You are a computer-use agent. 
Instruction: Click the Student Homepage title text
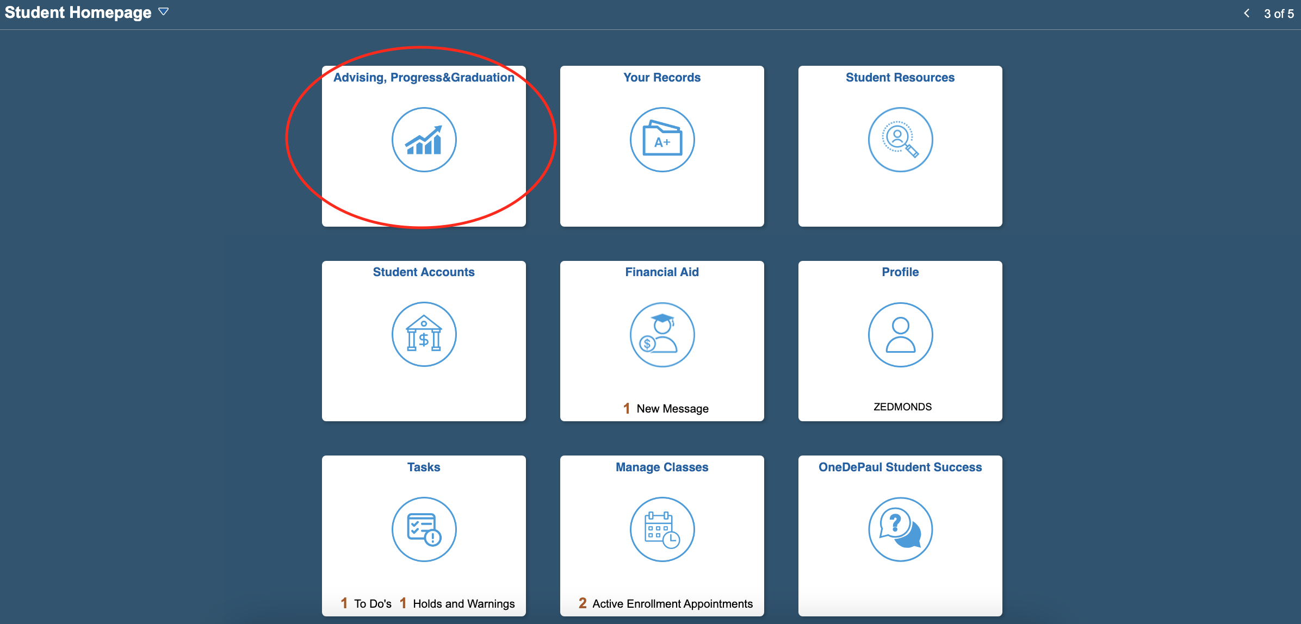(78, 13)
